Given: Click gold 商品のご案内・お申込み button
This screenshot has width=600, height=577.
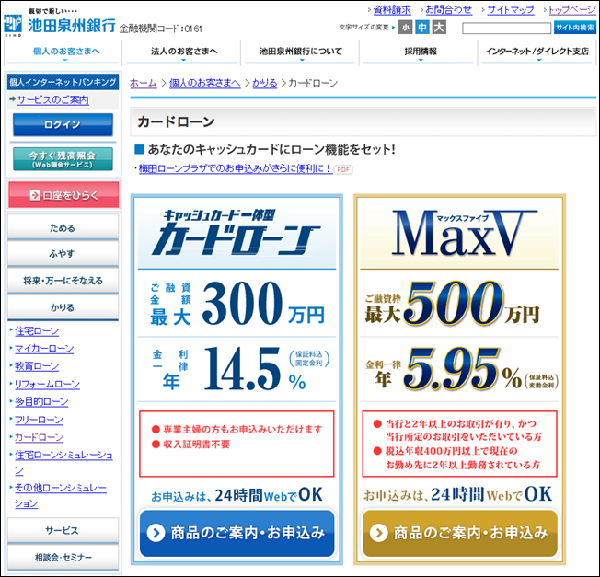Looking at the screenshot, I should point(459,533).
